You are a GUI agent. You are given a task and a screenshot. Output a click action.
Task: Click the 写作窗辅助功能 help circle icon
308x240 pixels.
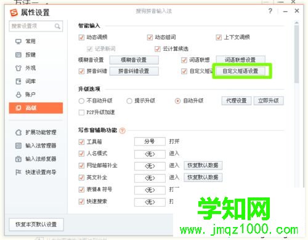click(123, 130)
